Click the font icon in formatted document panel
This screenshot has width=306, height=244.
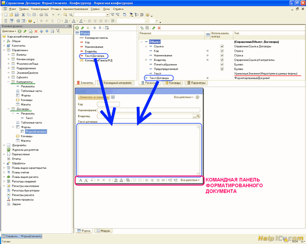point(80,180)
